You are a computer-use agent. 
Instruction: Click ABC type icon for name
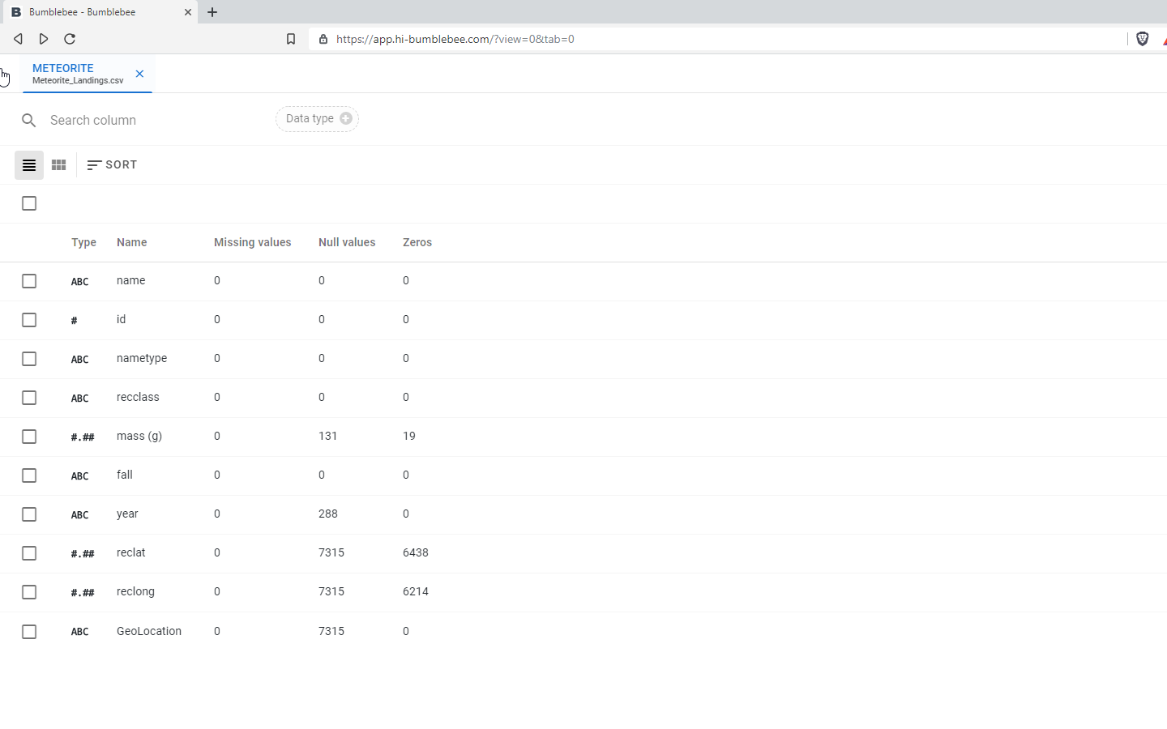(x=79, y=282)
